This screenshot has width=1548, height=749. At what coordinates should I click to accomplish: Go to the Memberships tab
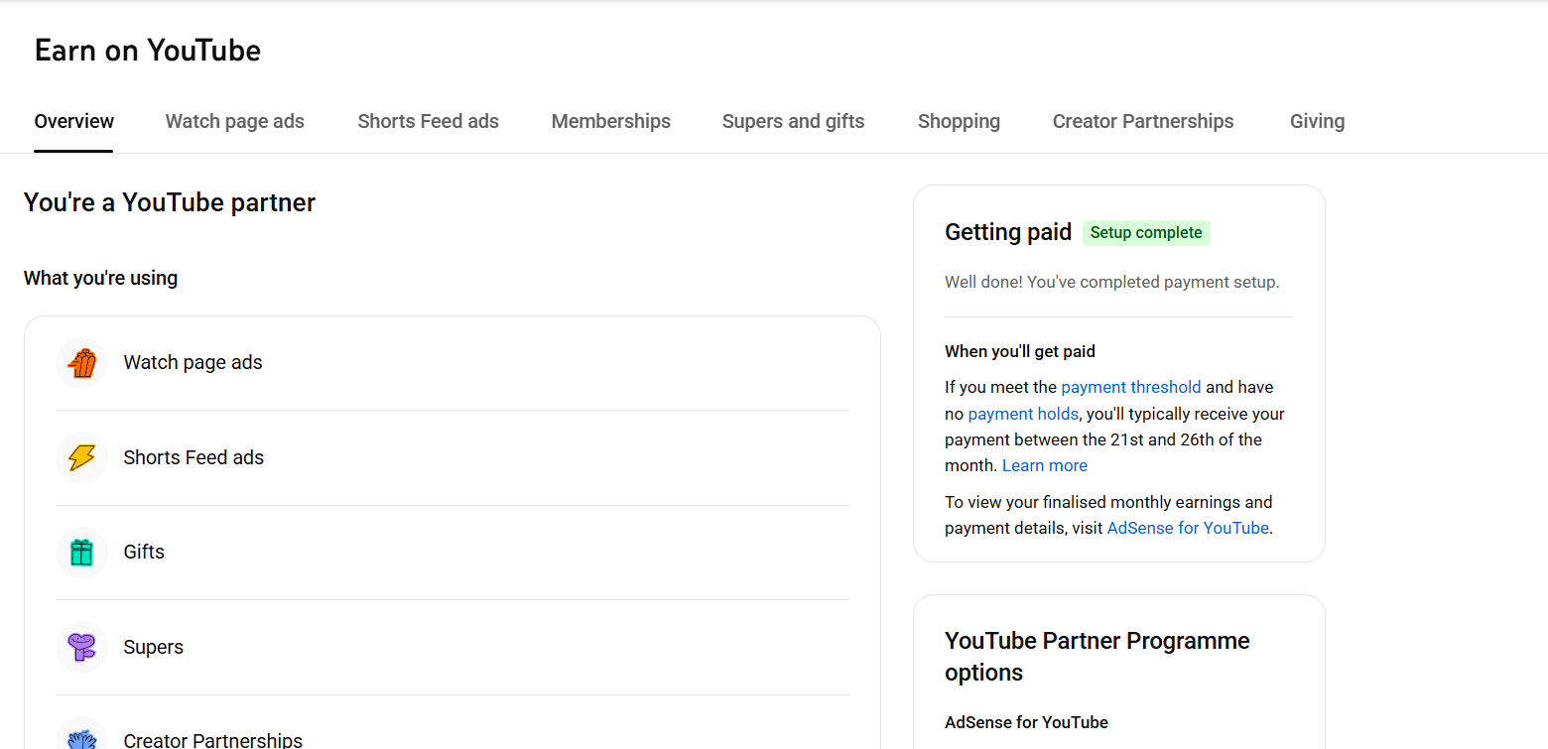click(x=610, y=121)
